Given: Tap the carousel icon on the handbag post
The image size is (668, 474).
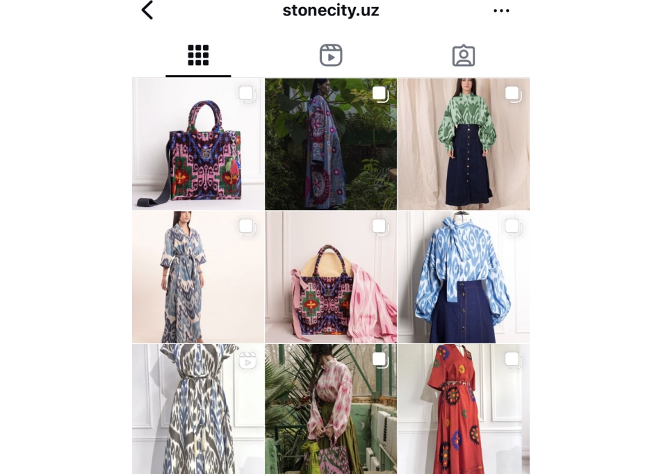Looking at the screenshot, I should (x=247, y=94).
